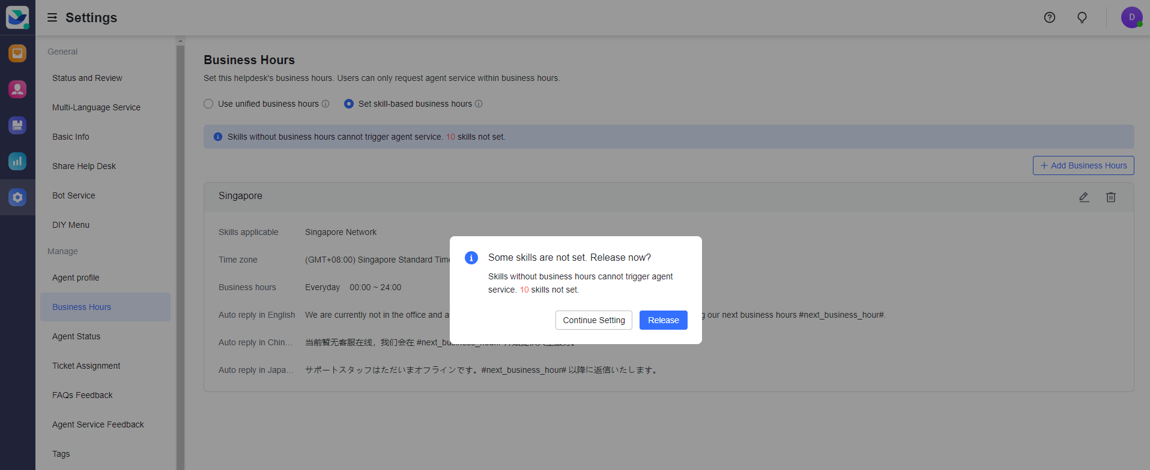Select Set skill-based business hours option

click(x=348, y=104)
